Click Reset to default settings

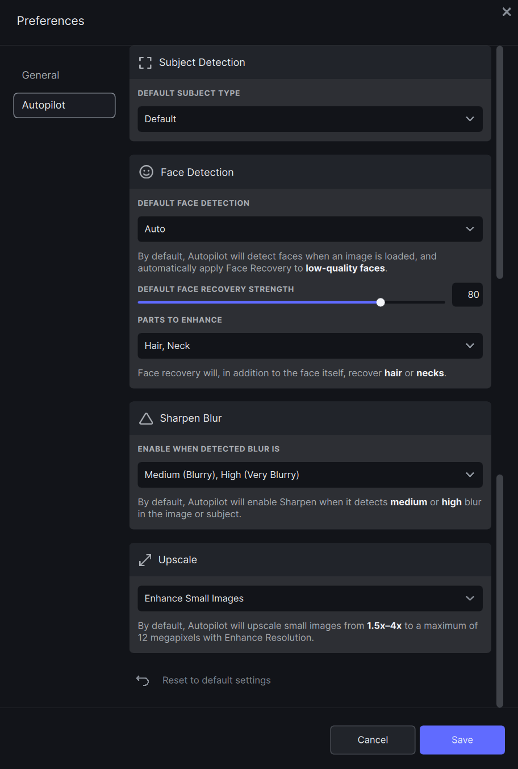[x=216, y=680]
